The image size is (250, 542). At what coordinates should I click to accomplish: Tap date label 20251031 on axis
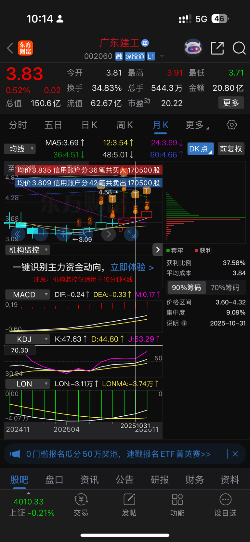(x=135, y=426)
